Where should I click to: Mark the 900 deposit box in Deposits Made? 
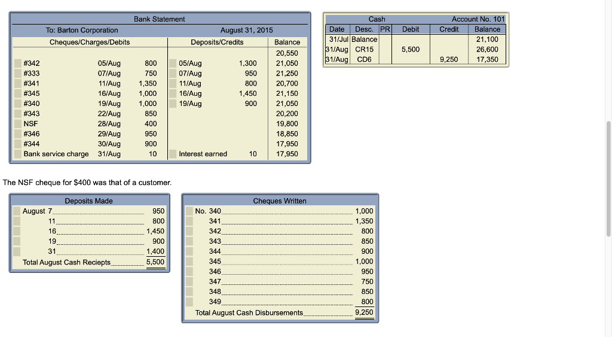pos(16,241)
